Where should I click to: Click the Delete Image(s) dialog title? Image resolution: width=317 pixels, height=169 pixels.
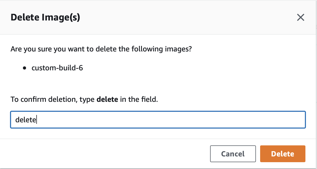pyautogui.click(x=45, y=17)
